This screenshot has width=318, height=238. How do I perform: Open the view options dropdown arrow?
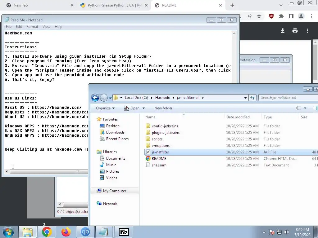(x=305, y=108)
